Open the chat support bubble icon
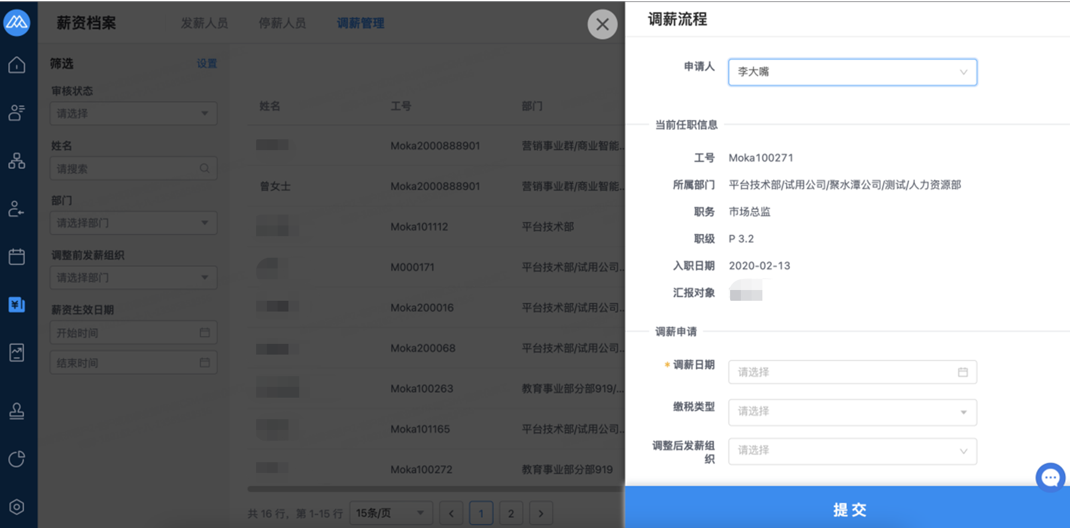The image size is (1070, 528). pyautogui.click(x=1050, y=477)
